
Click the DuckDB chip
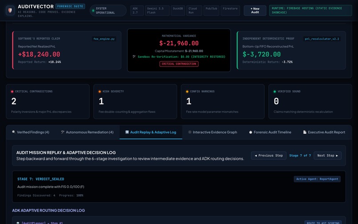click(x=178, y=11)
